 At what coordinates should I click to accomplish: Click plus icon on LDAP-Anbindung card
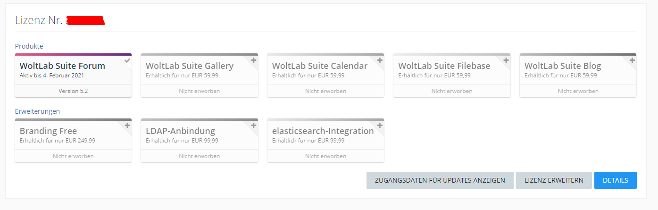tap(254, 126)
